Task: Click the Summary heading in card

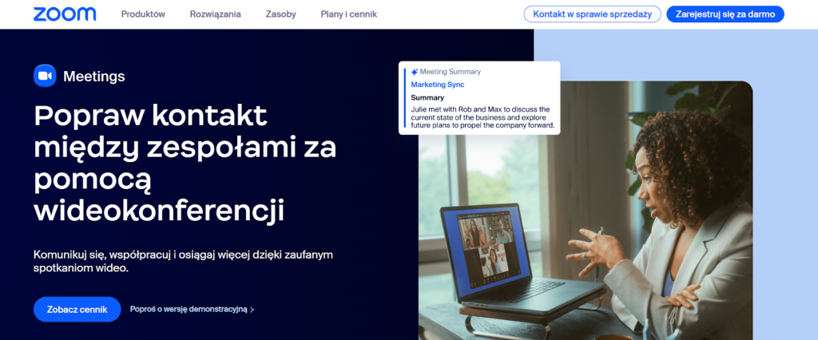Action: coord(428,97)
